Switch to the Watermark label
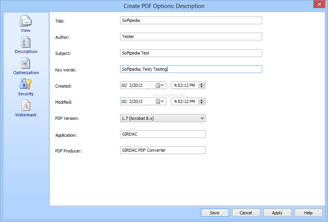This screenshot has height=222, width=328. (x=26, y=115)
